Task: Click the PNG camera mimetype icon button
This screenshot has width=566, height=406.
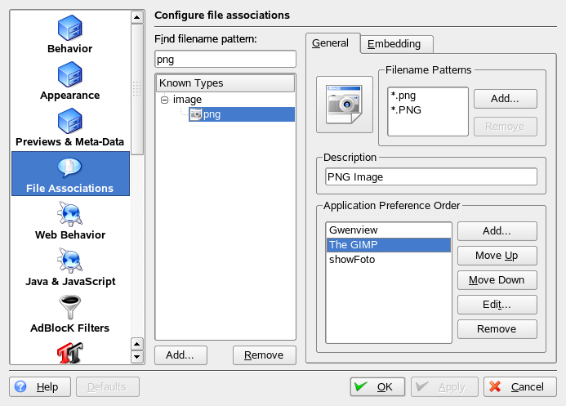Action: (344, 104)
